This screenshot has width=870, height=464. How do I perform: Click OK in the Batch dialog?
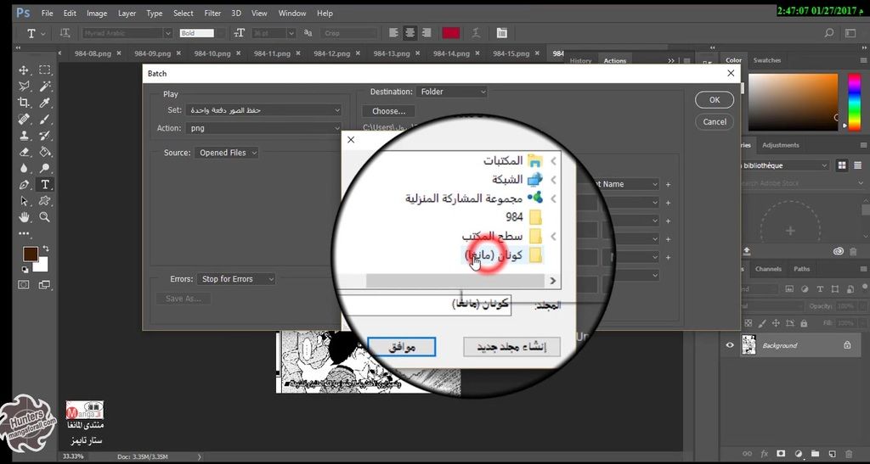coord(715,99)
